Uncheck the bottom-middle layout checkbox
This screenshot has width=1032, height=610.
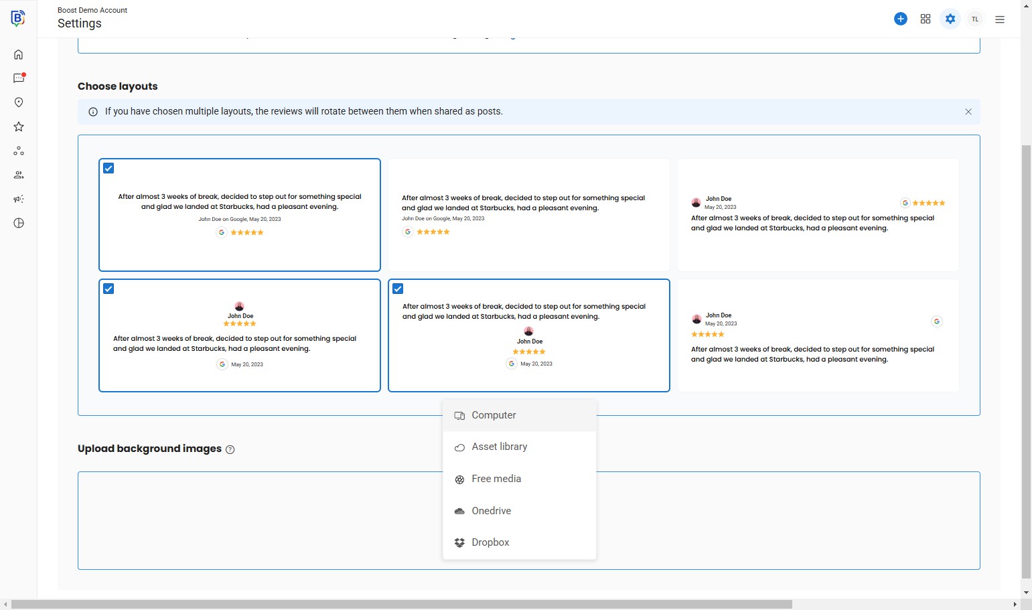tap(398, 289)
